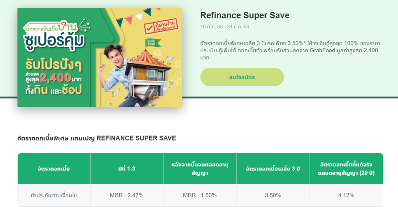
Task: Click the อัตราดอกเบี้ยเฉลี่ย 3 ปี column header
Action: (273, 169)
